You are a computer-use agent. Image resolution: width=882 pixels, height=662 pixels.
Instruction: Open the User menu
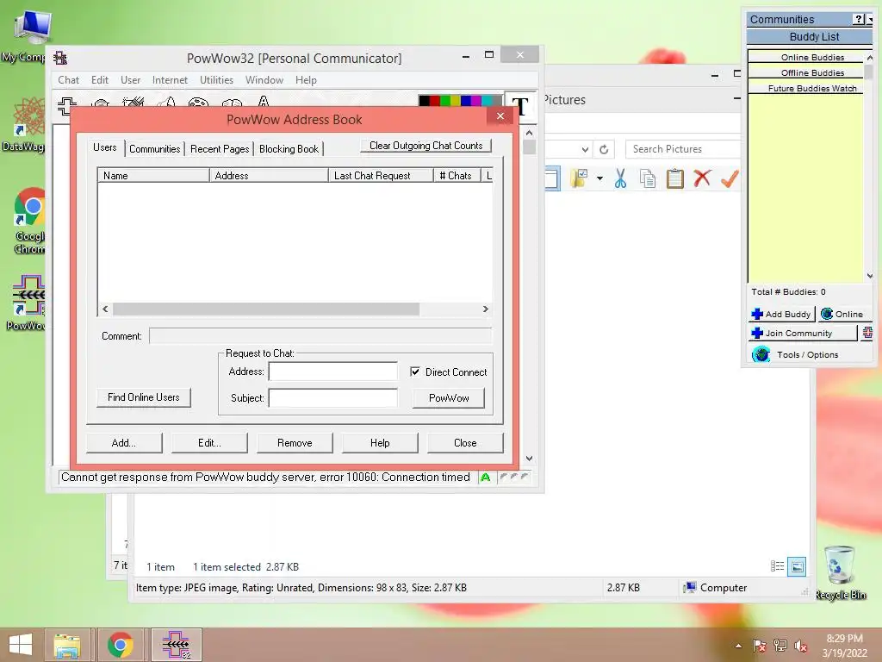coord(131,80)
